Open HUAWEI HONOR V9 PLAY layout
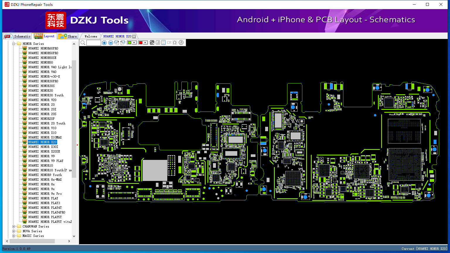This screenshot has height=253, width=450. [x=46, y=161]
